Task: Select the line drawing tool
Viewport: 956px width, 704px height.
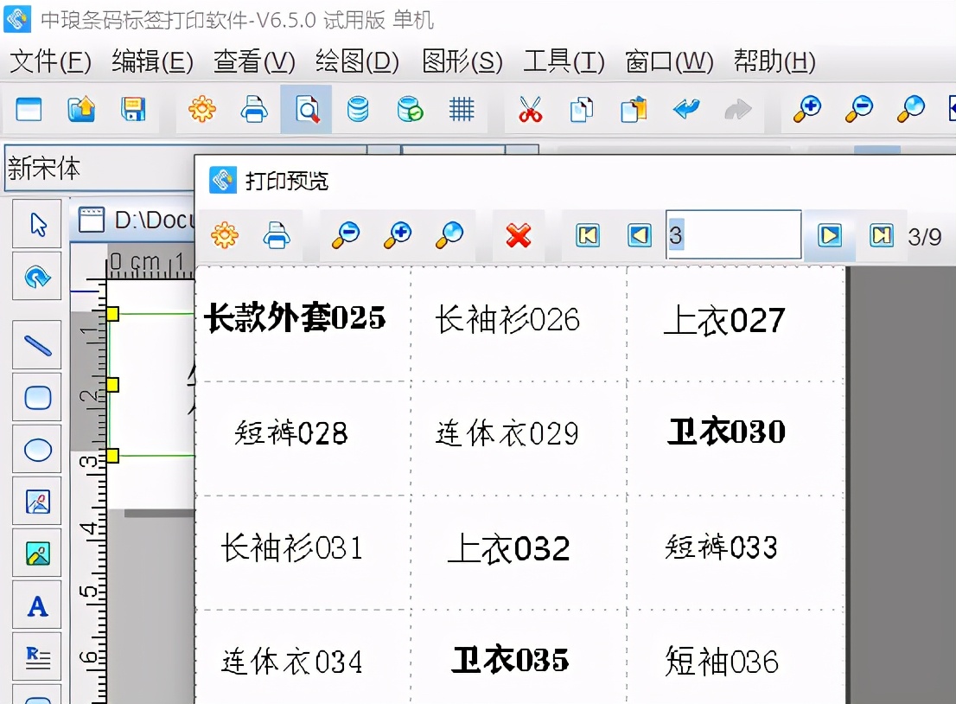Action: (36, 345)
